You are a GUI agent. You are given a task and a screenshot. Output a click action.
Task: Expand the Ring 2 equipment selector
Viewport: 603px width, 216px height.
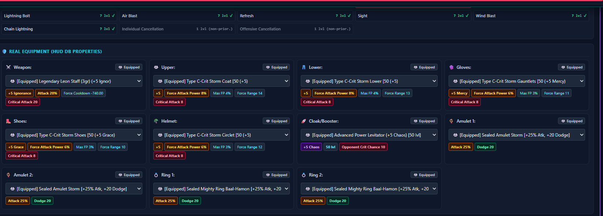coord(369,189)
